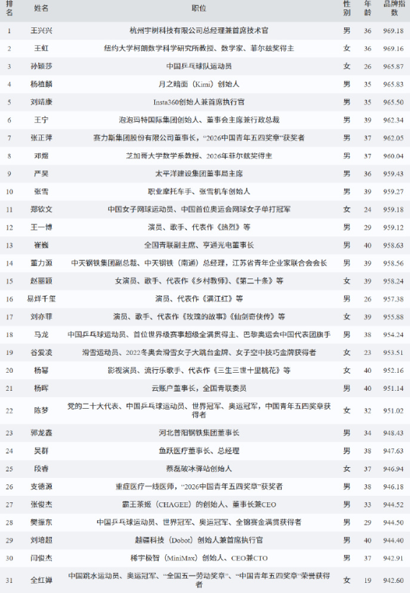This screenshot has height=593, width=410.
Task: Click age 23 in 谷爱凌 row
Action: tap(367, 353)
